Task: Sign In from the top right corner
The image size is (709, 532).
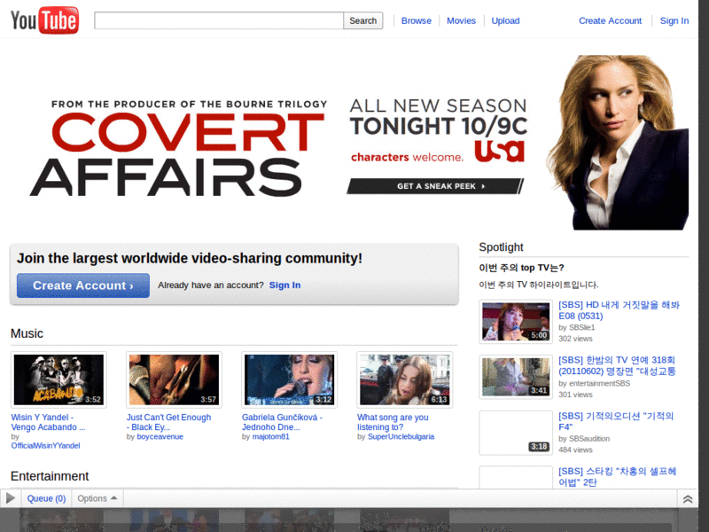Action: coord(674,20)
